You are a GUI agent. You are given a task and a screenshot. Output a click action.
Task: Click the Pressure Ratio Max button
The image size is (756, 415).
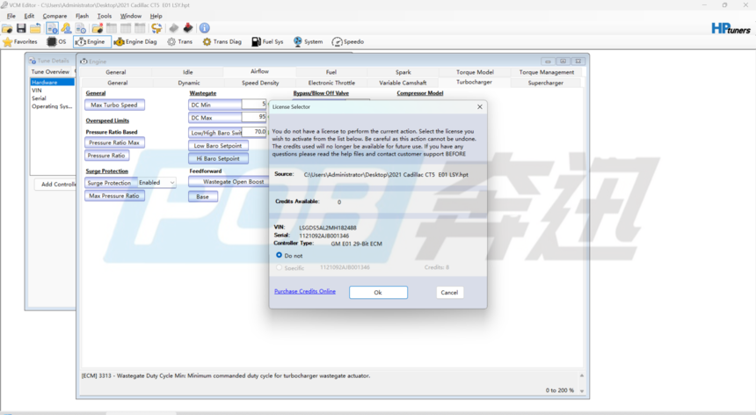(114, 142)
